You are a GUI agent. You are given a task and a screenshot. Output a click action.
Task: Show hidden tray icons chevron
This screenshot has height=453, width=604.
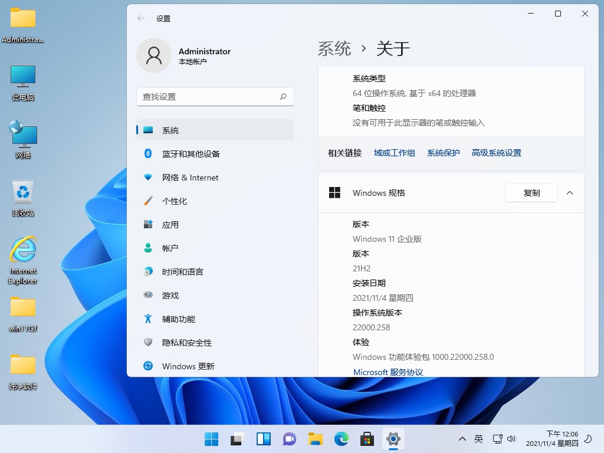click(462, 439)
